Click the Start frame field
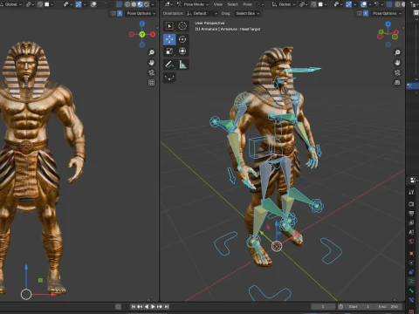The height and width of the screenshot is (314, 419). [x=360, y=306]
